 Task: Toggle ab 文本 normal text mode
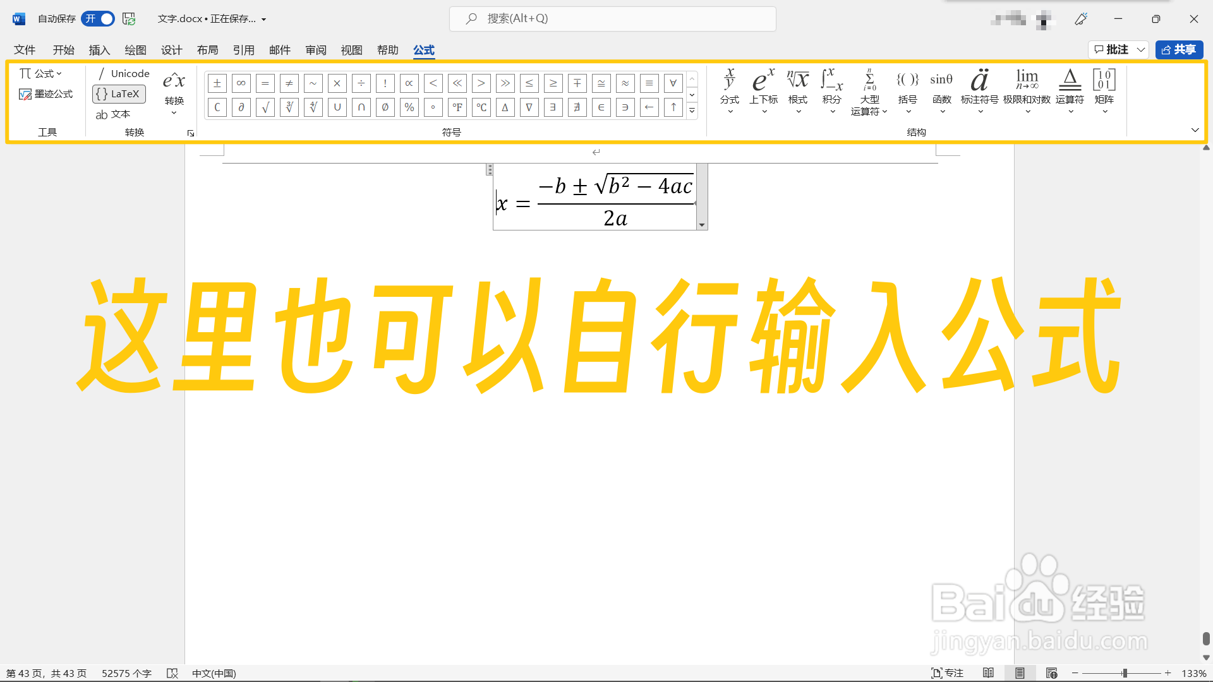[x=113, y=114]
